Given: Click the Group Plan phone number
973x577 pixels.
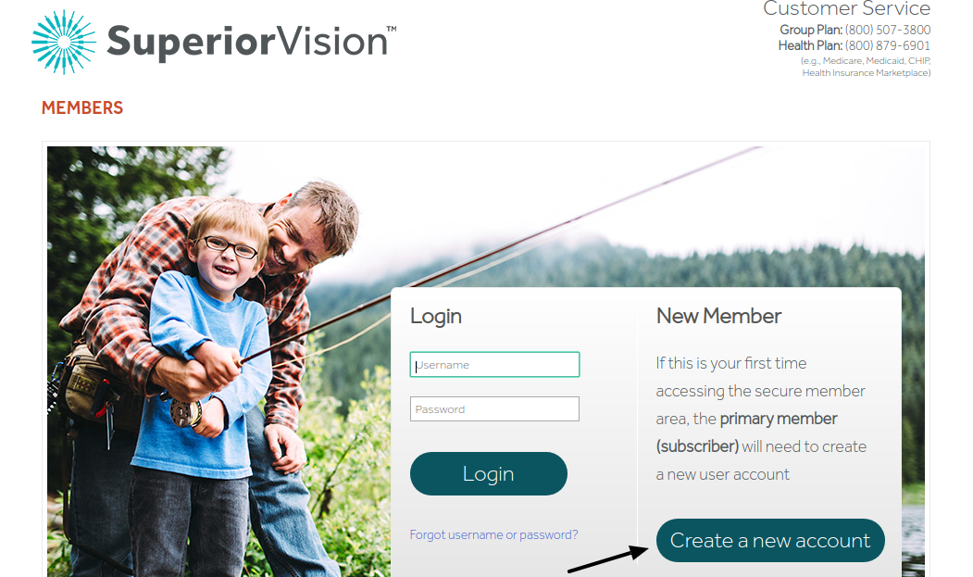Looking at the screenshot, I should pyautogui.click(x=888, y=30).
